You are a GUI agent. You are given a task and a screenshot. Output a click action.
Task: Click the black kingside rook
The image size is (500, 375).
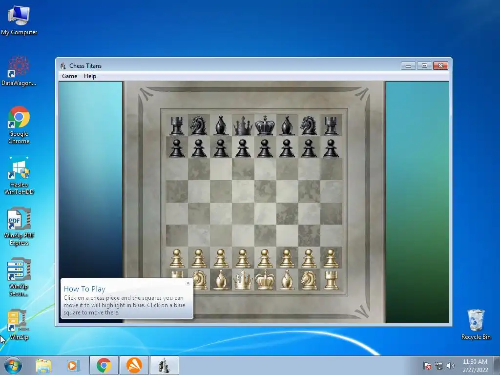(x=331, y=125)
